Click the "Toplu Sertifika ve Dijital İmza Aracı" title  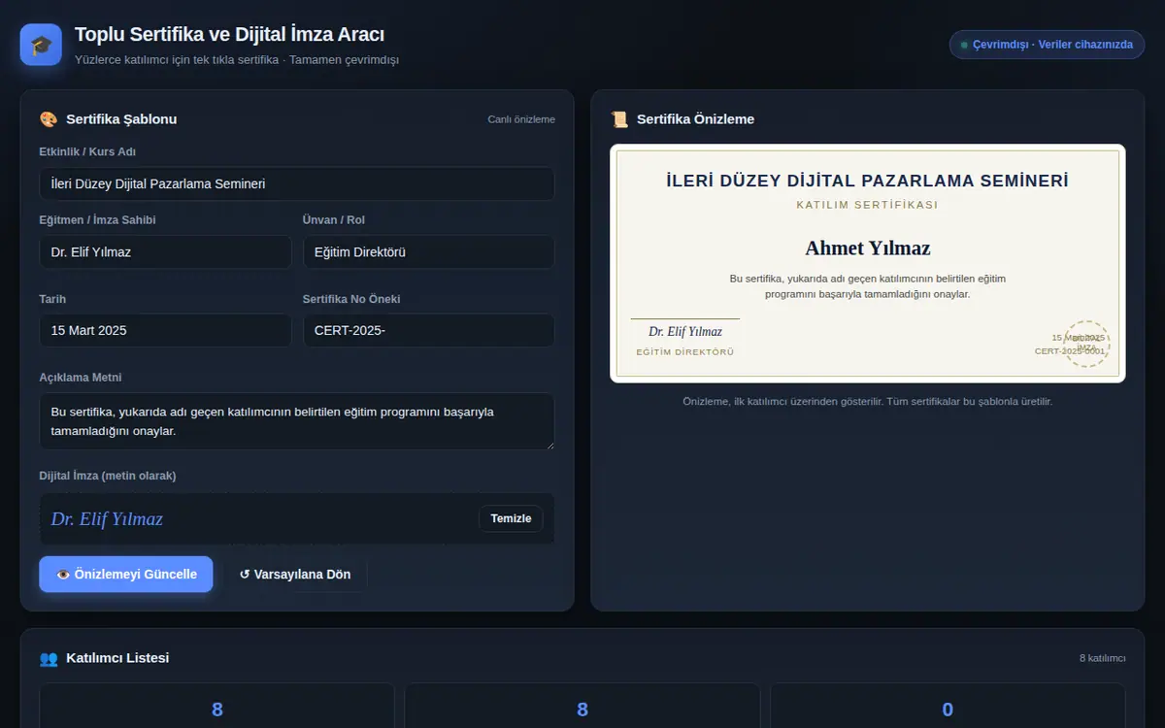tap(229, 35)
